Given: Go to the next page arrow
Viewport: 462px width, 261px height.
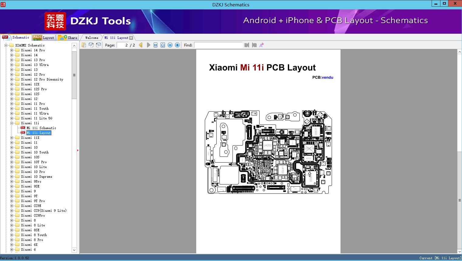Looking at the screenshot, I should [x=149, y=45].
